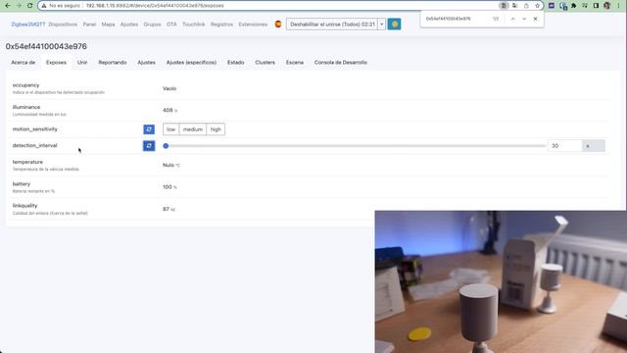Click the illuminance value 408
This screenshot has height=353, width=627.
(168, 110)
